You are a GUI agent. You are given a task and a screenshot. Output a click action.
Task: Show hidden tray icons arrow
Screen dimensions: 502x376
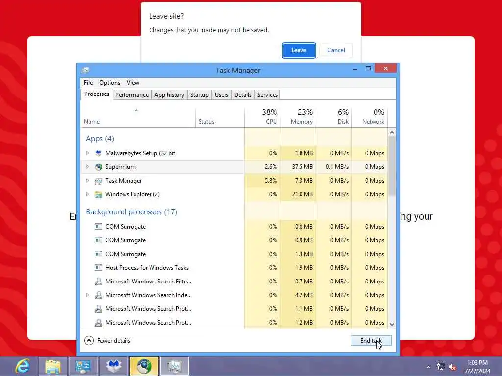428,367
